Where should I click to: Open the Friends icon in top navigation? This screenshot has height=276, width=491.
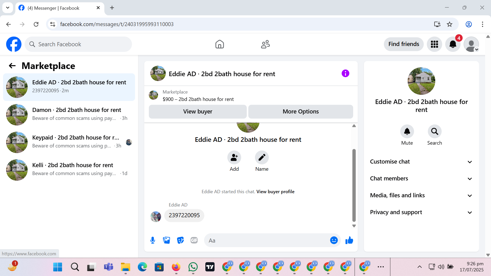click(x=265, y=44)
